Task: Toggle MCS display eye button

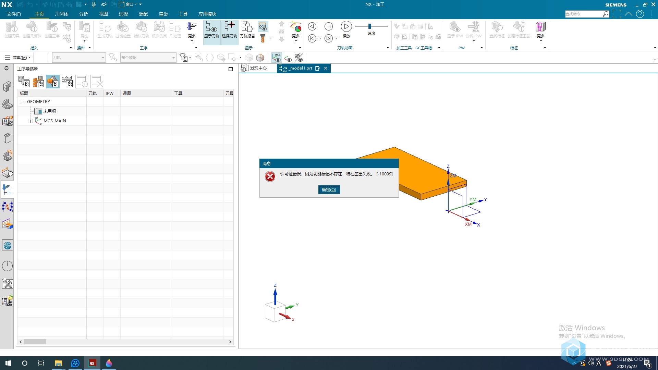Action: point(277,58)
